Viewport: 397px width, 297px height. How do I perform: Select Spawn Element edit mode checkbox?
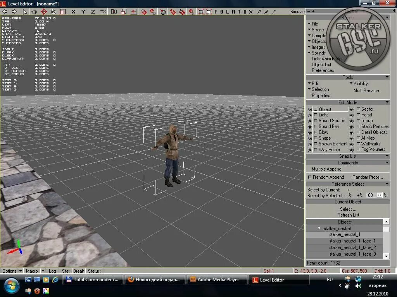coord(316,144)
